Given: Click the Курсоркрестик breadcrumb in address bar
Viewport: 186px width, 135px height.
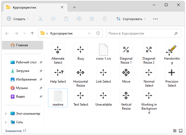Looking at the screenshot, I should (x=61, y=33).
